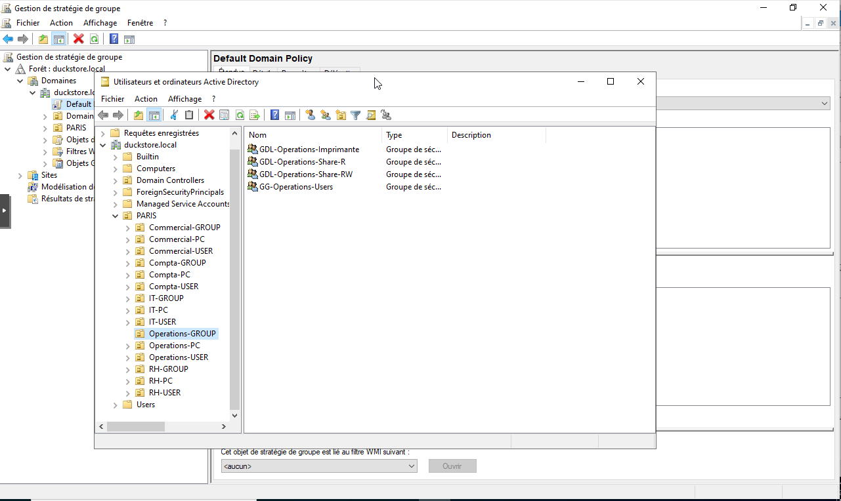
Task: Click the add to group toolbar icon
Action: (386, 115)
